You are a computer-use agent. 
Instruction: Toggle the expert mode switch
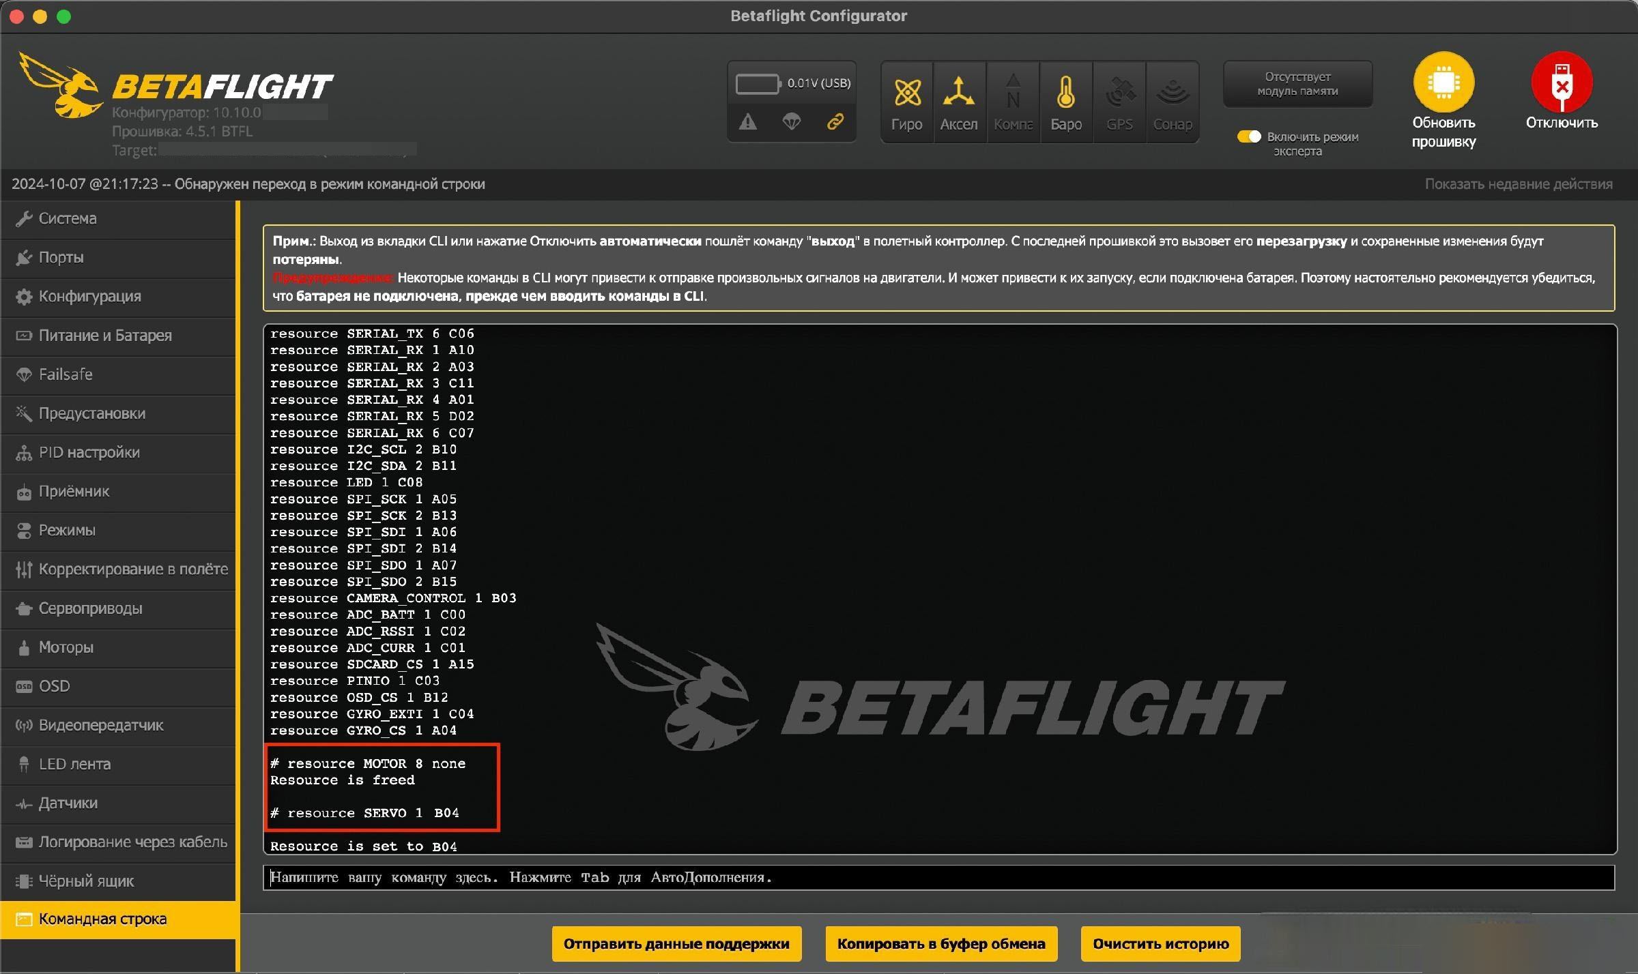pos(1249,136)
